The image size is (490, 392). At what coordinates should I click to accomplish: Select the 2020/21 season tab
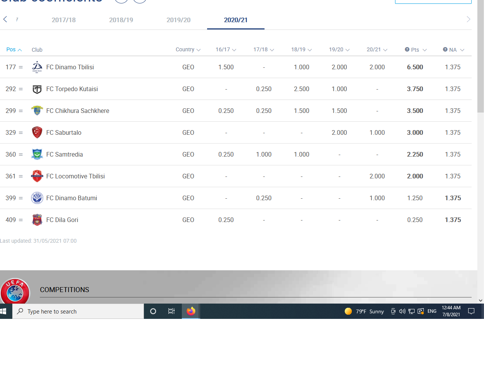(236, 20)
